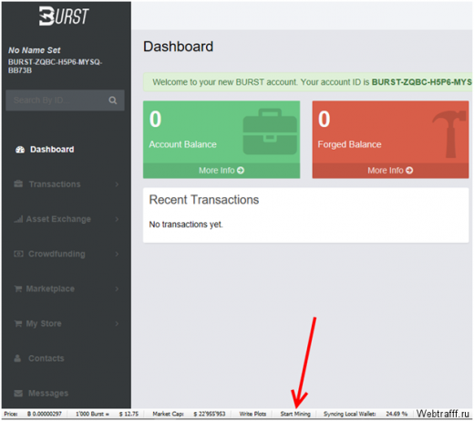Screen dimensions: 474x421
Task: Click the My Store cart icon
Action: pos(18,323)
